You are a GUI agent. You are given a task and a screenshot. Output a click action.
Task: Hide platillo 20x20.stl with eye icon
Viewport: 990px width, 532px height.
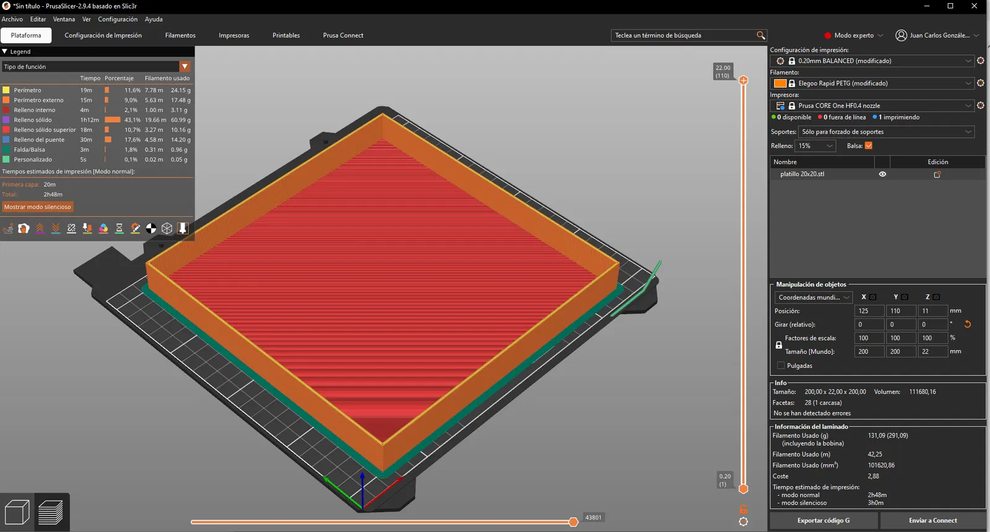pyautogui.click(x=882, y=174)
